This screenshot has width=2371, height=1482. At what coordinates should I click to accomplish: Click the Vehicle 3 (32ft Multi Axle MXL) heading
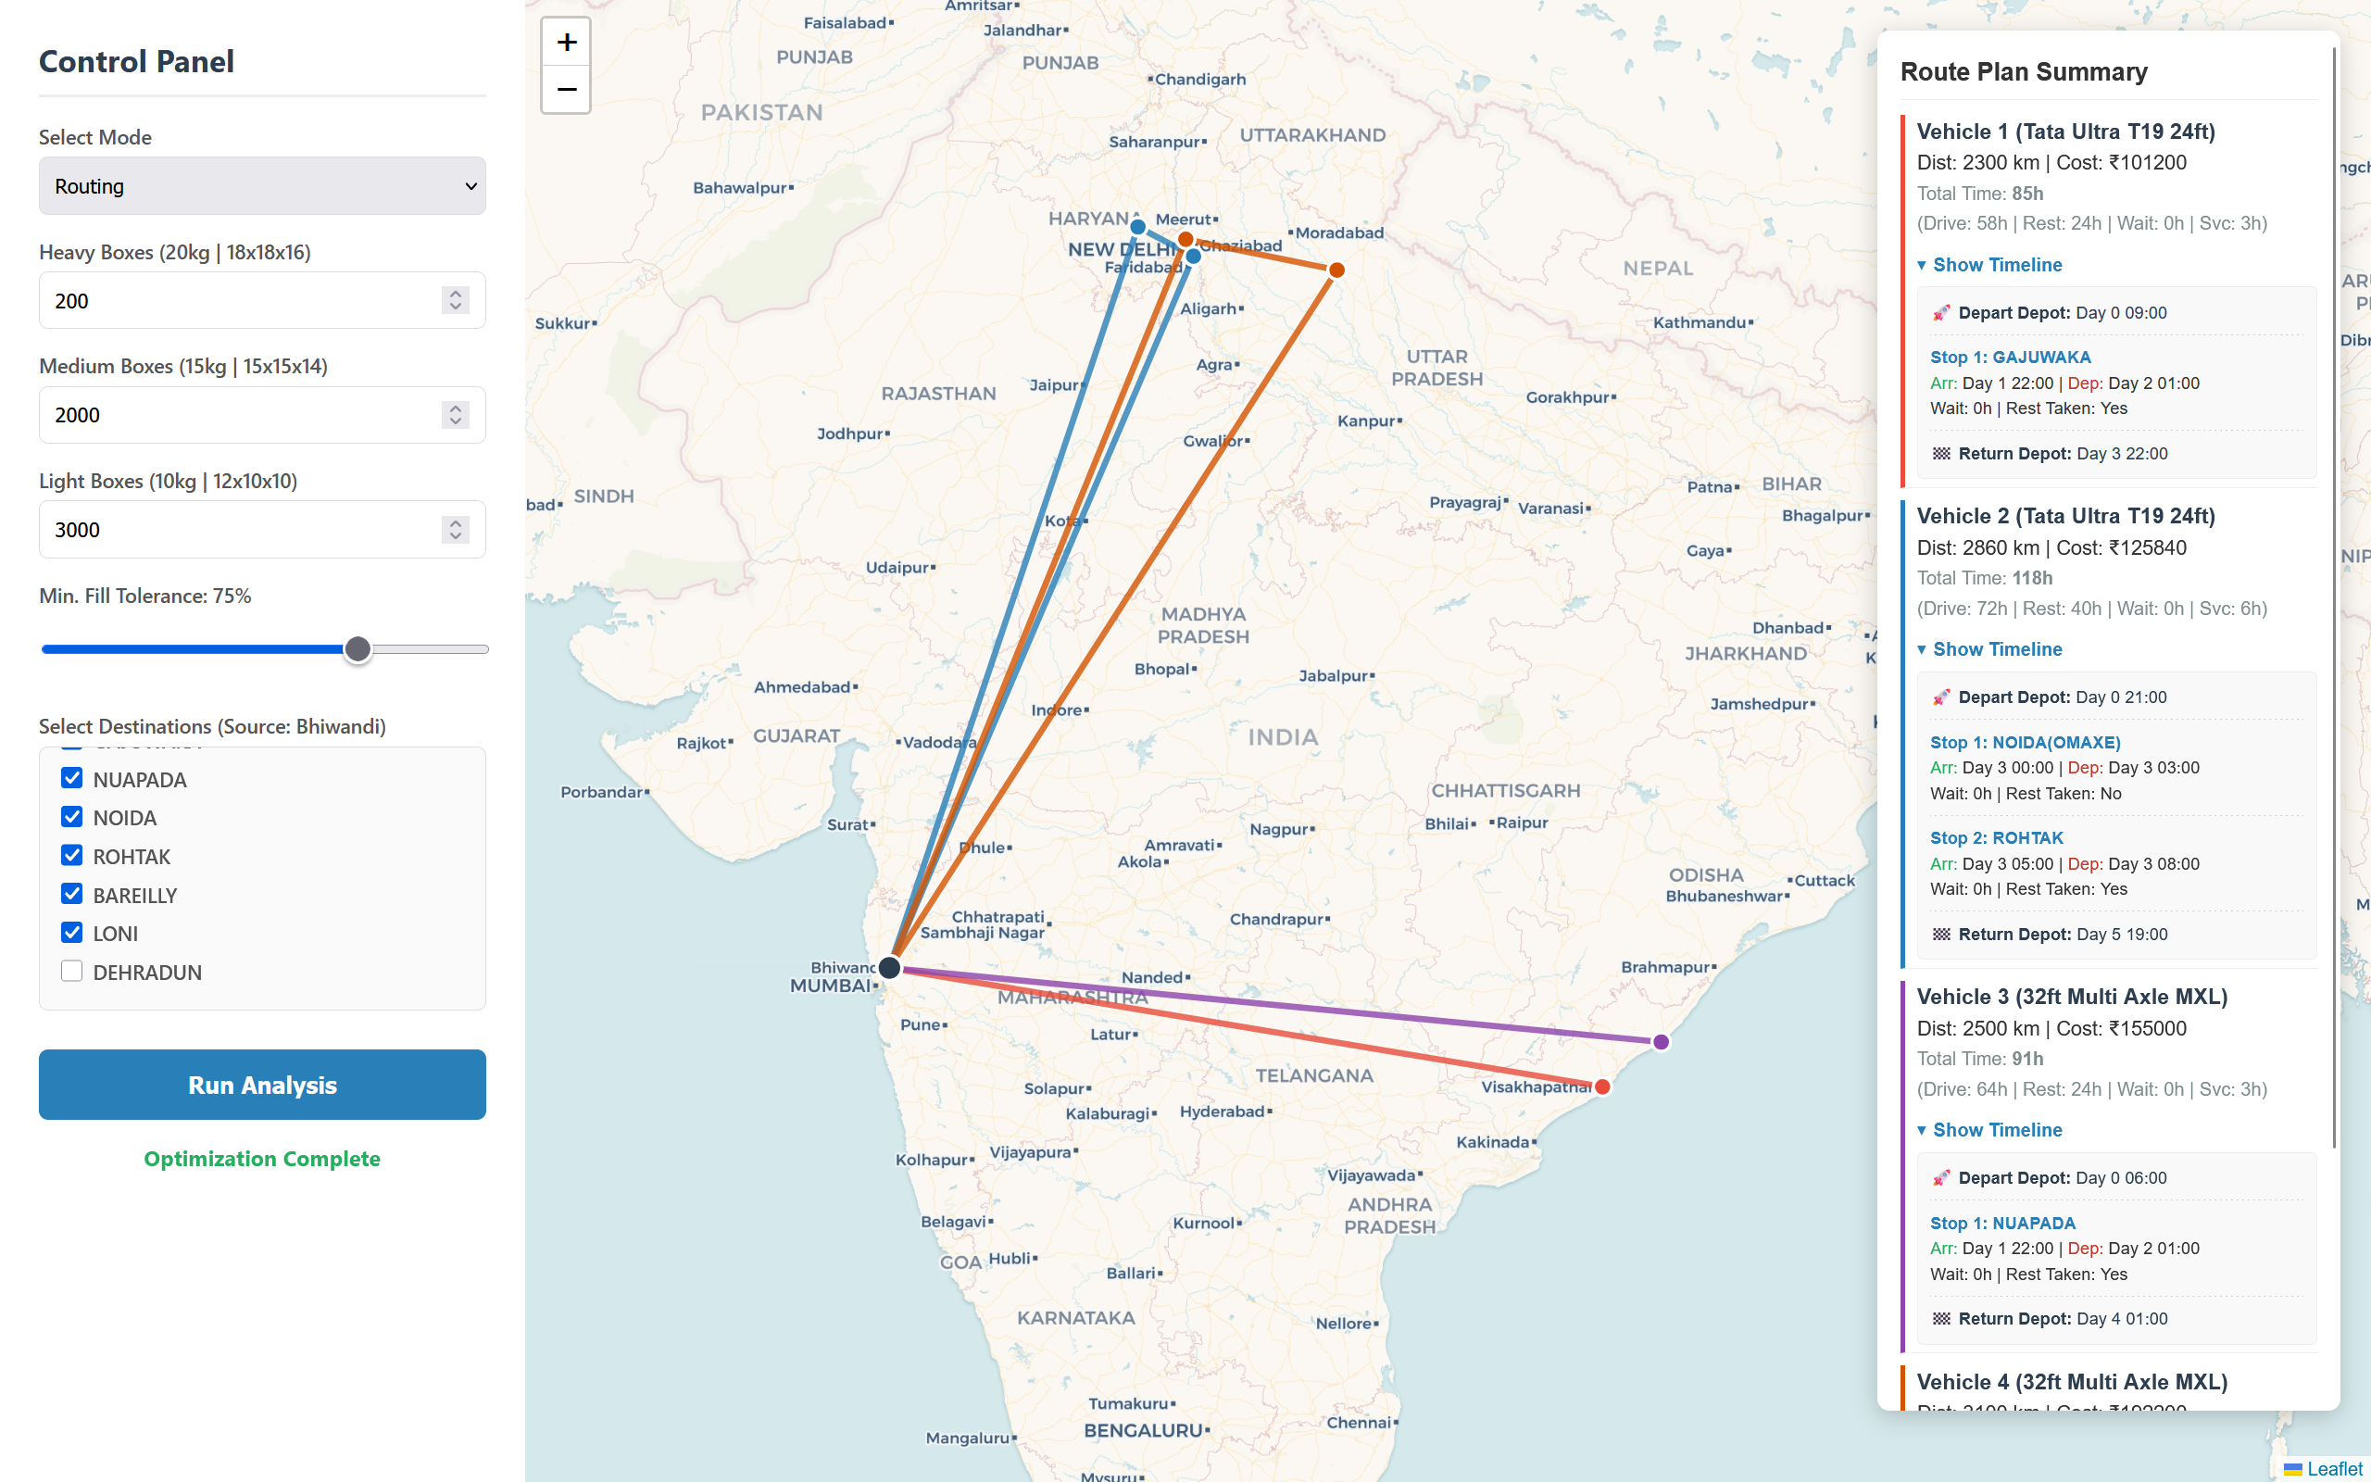pyautogui.click(x=2072, y=997)
